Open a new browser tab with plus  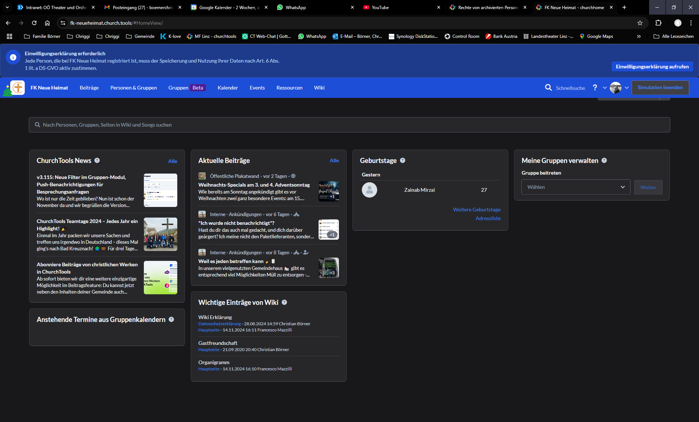(x=624, y=7)
